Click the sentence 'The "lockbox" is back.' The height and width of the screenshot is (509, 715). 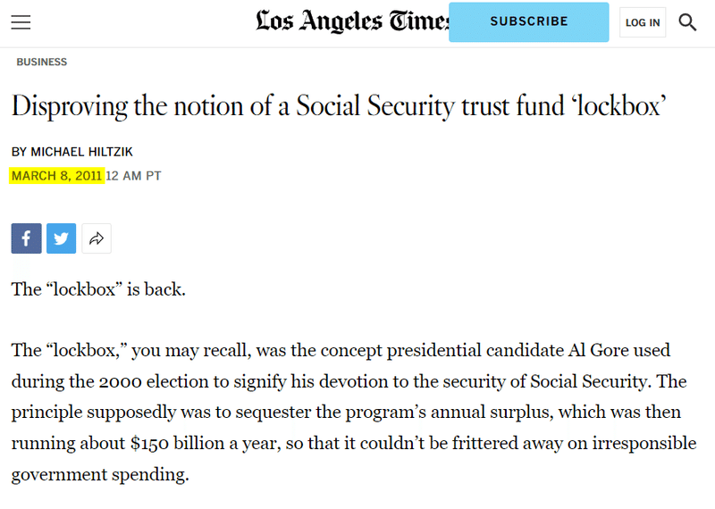tap(98, 289)
